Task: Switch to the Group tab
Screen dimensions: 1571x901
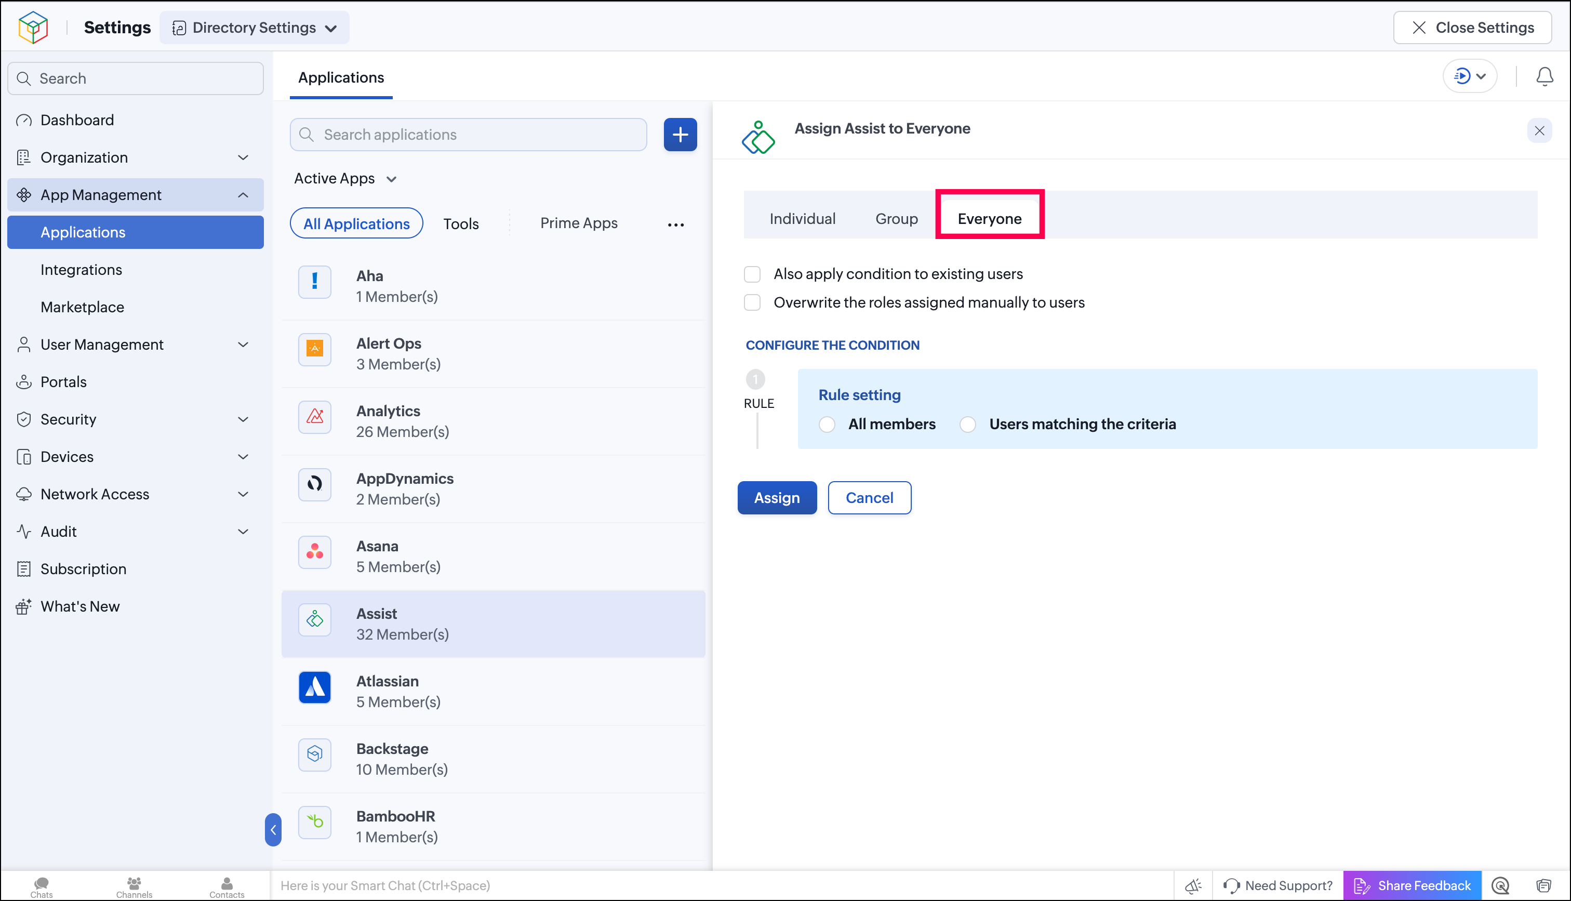Action: [x=896, y=219]
